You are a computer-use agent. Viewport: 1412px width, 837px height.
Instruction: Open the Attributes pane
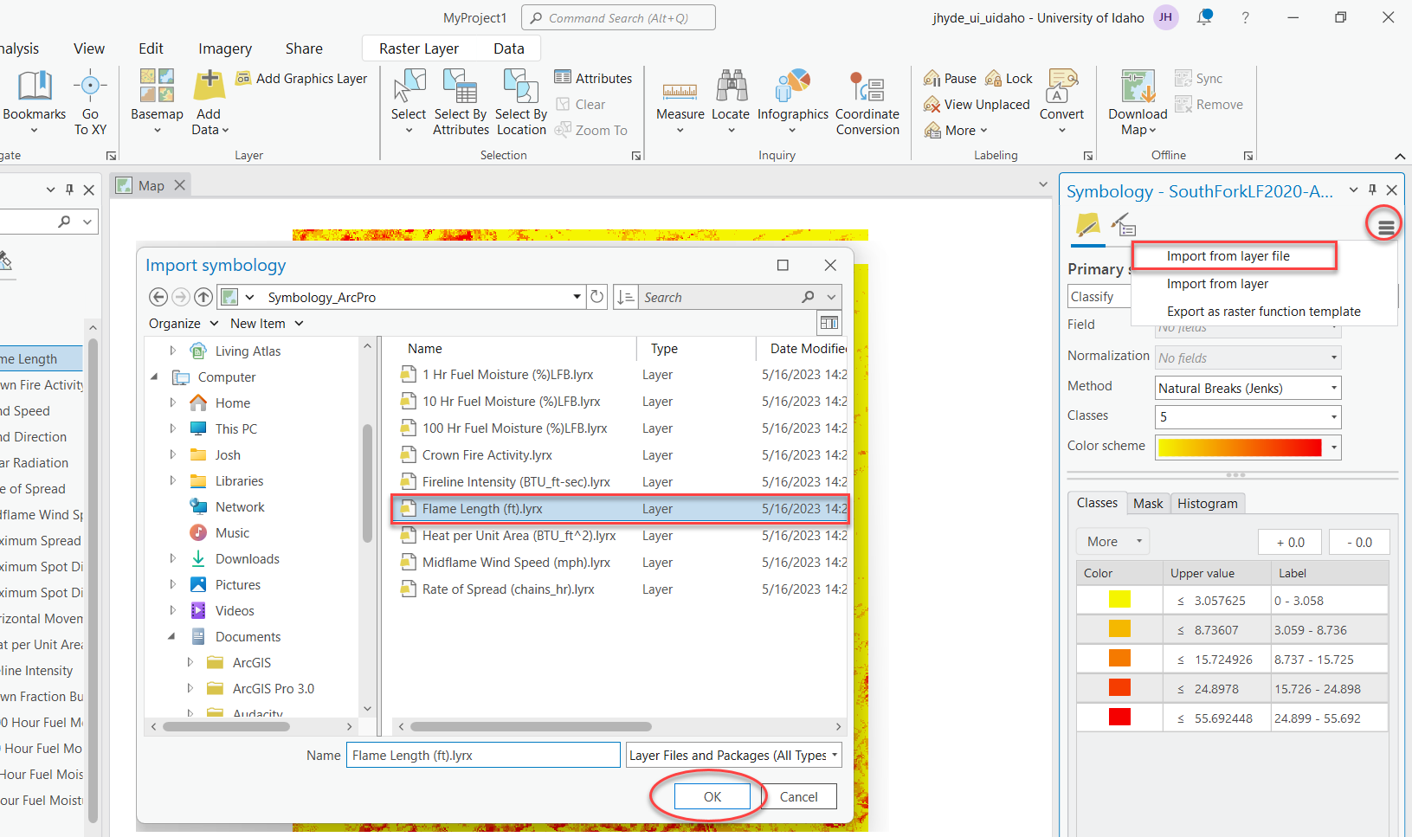(x=593, y=78)
